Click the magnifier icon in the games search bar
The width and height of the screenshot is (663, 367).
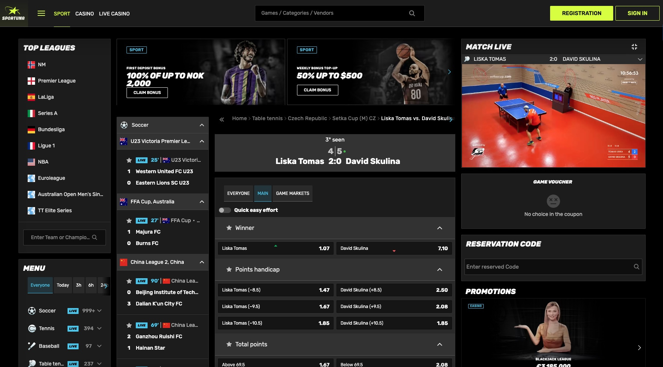pos(412,13)
